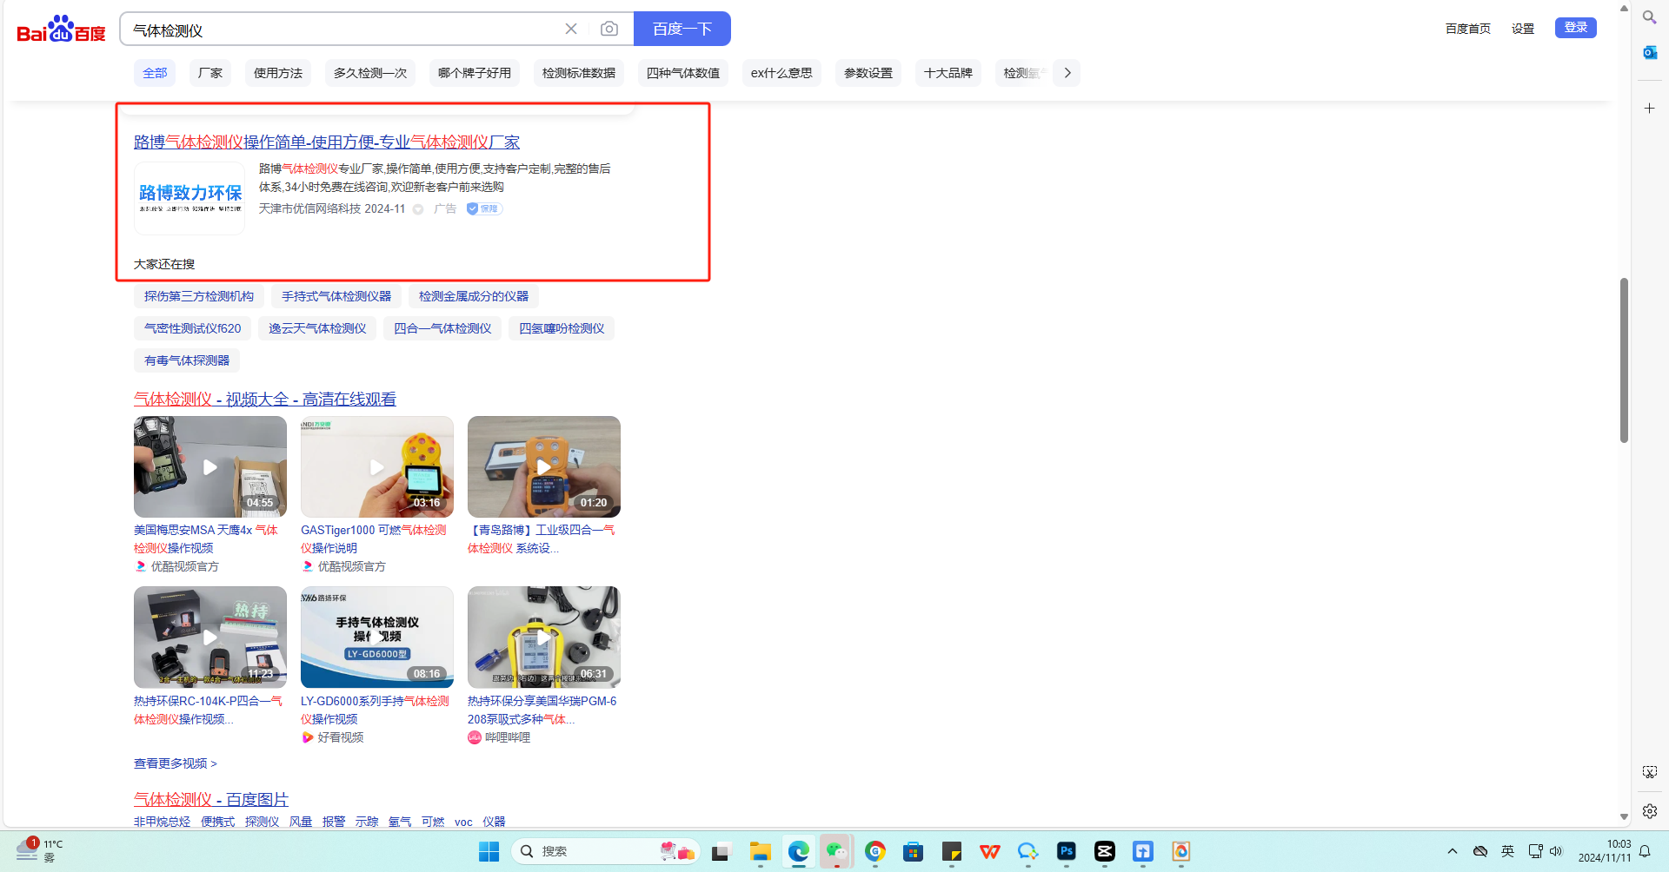Switch to the 使用方法 filter tab

(278, 73)
